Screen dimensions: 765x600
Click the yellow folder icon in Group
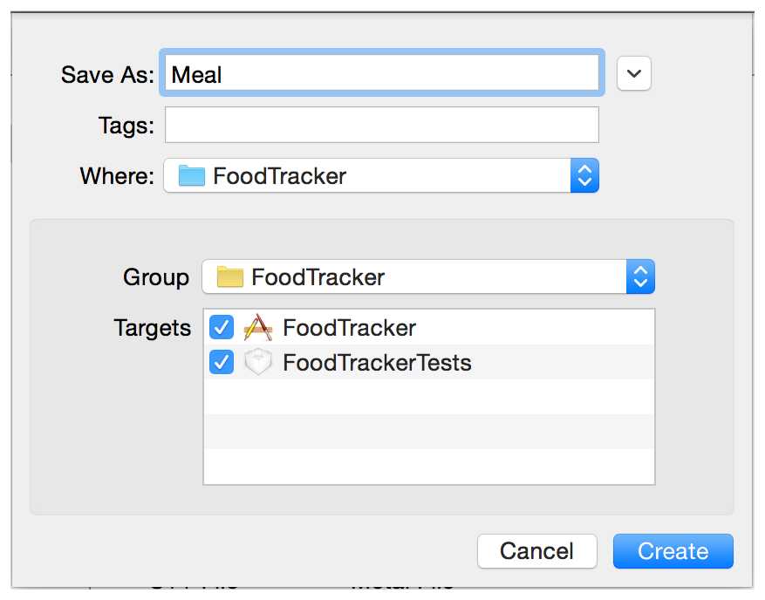229,276
